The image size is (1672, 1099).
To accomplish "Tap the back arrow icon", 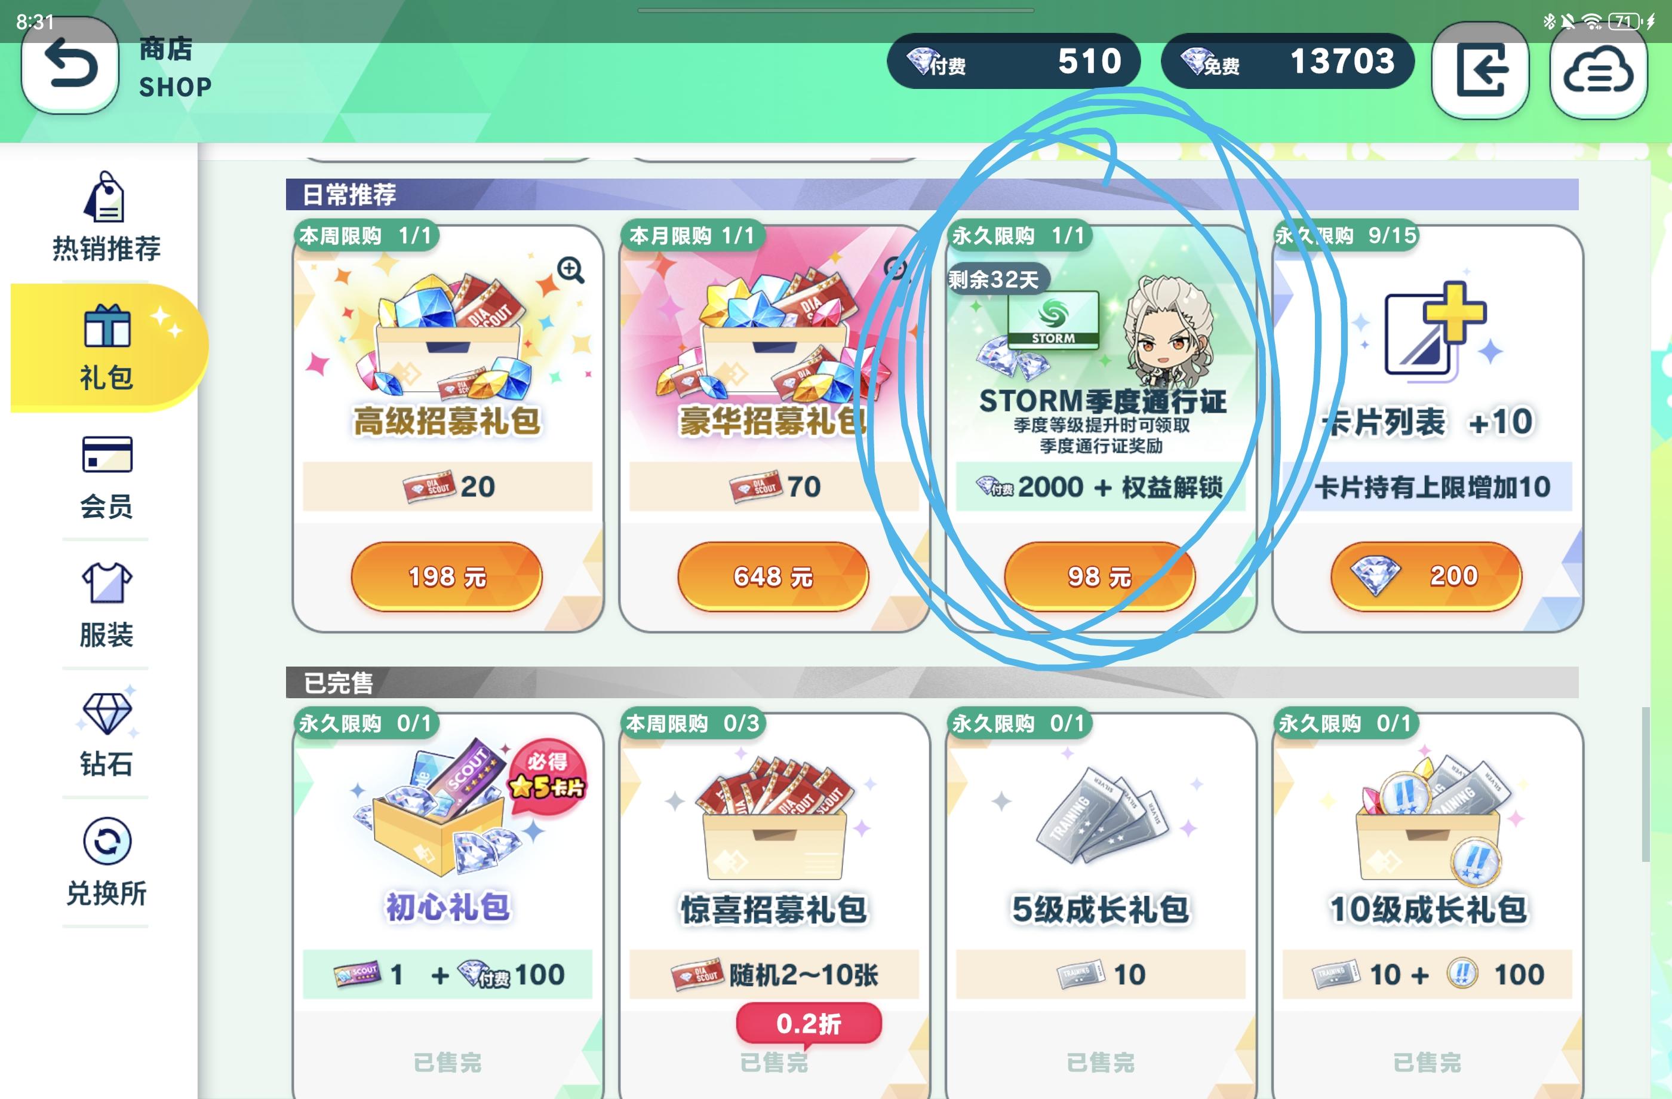I will [x=69, y=66].
